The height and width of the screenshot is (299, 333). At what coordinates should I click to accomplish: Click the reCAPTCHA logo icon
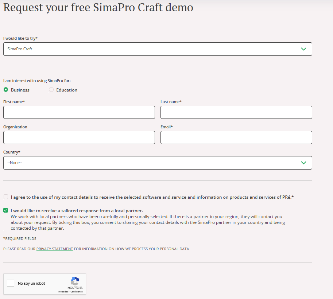click(x=75, y=281)
